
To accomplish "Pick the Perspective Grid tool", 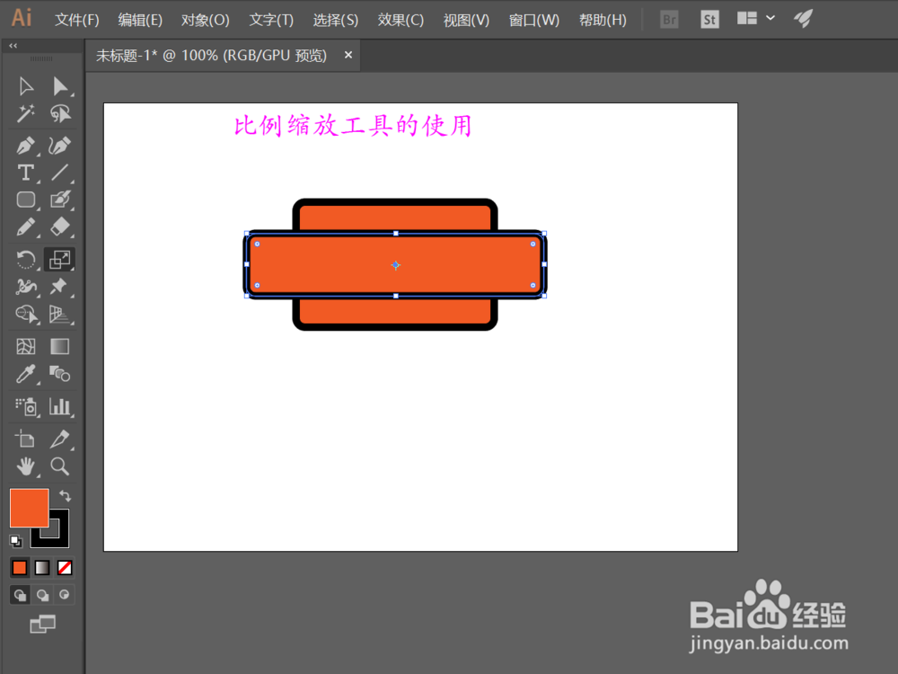I will tap(59, 314).
